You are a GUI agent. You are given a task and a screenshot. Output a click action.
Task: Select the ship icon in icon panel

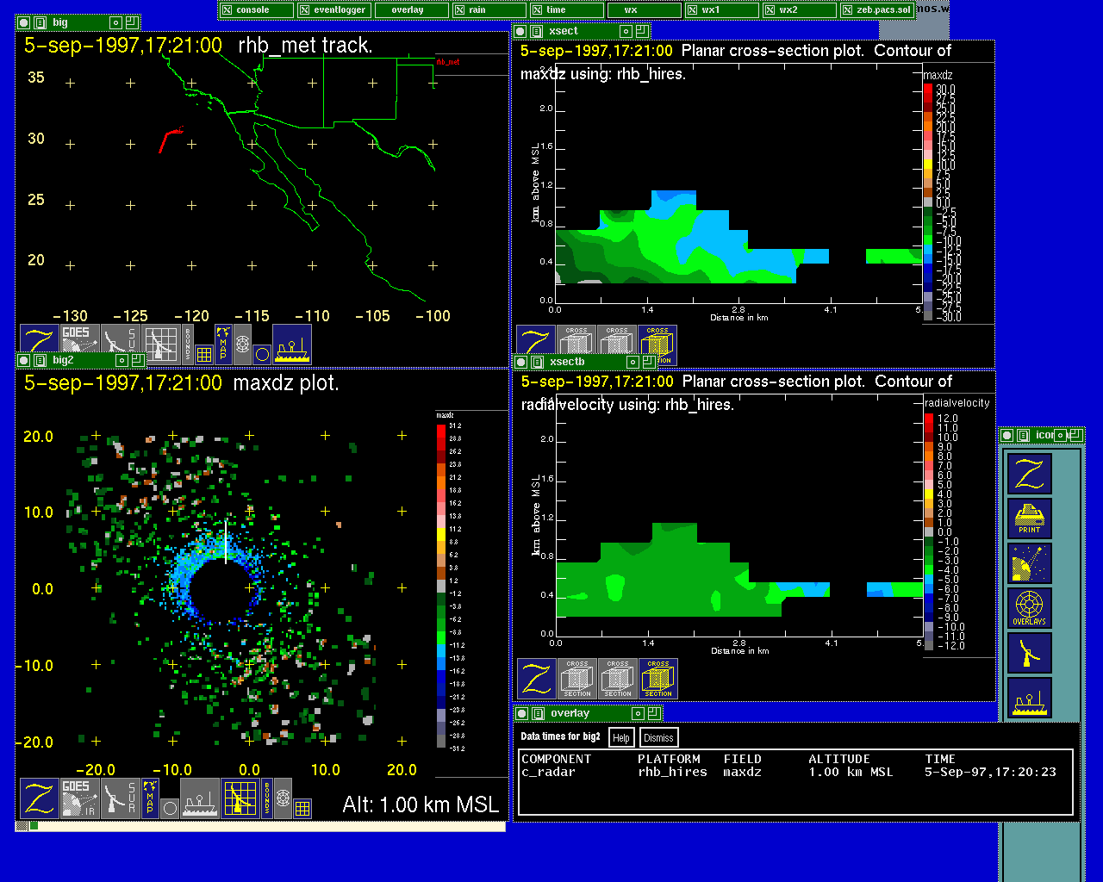[1030, 698]
